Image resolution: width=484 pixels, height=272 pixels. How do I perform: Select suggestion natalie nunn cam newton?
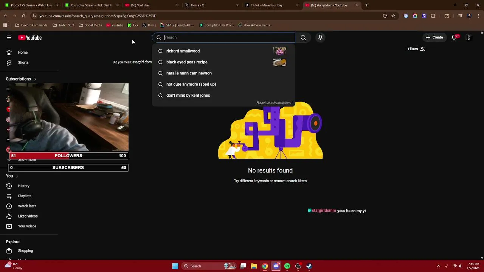click(x=223, y=73)
